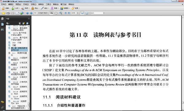
Task: Open the 安全 (Secure) lock dropdown
Action: (35, 8)
